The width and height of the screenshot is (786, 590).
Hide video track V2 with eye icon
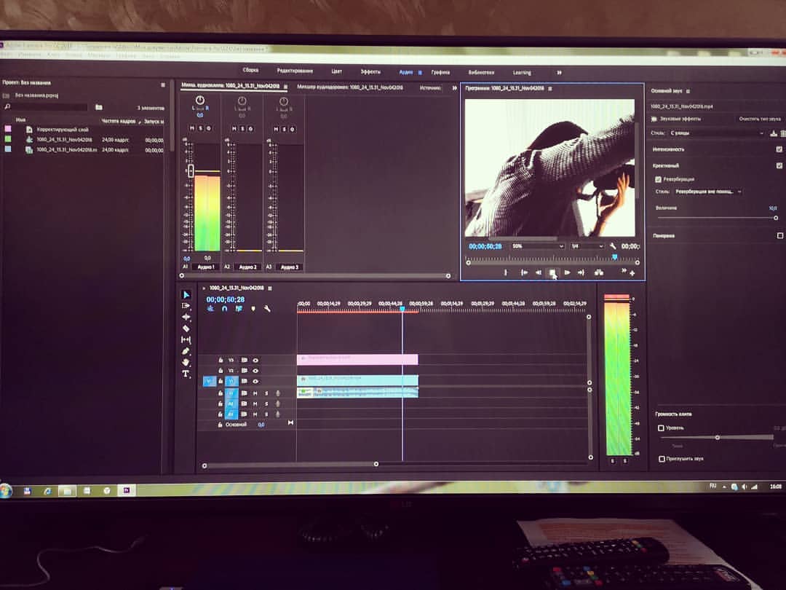coord(255,370)
